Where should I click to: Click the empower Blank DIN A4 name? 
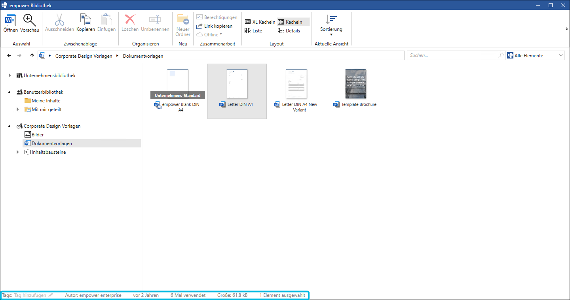181,107
